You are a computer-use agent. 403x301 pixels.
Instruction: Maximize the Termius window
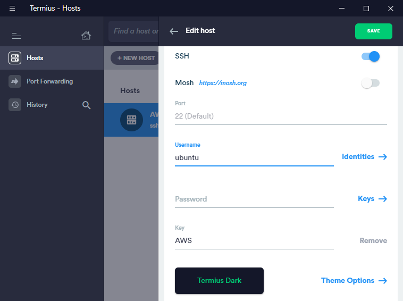point(366,8)
